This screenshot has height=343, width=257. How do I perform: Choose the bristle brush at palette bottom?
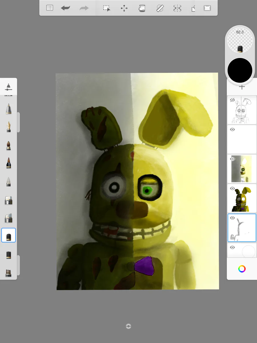click(x=9, y=273)
